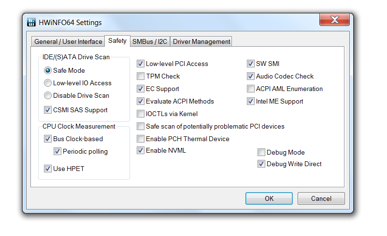
Task: Close the HWiNFO64 Settings dialog
Action: coord(334,20)
